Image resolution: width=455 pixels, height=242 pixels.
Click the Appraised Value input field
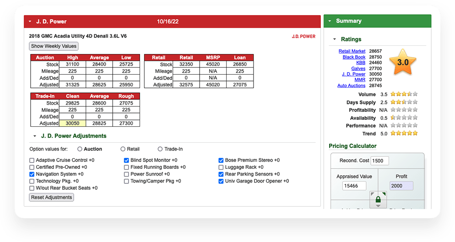pyautogui.click(x=354, y=186)
